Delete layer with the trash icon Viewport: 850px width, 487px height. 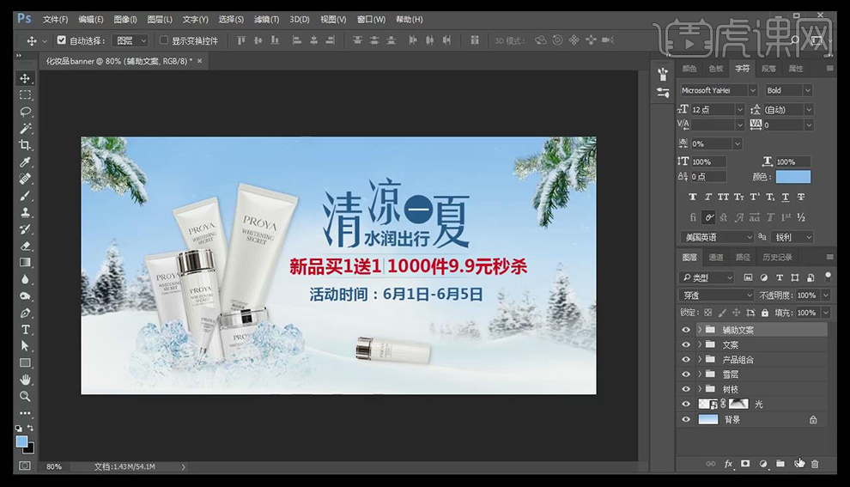(815, 464)
